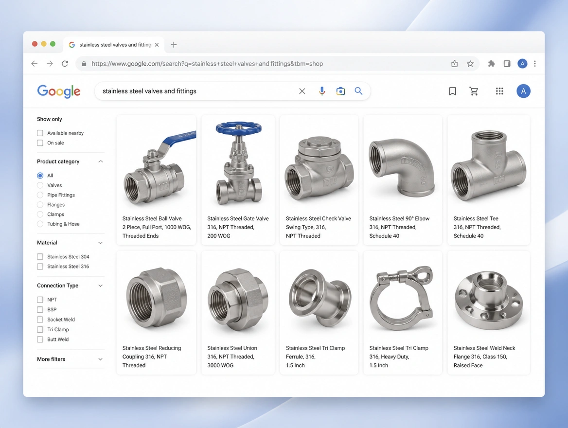This screenshot has width=568, height=428.
Task: Select the Pipe Fittings category
Action: click(x=40, y=195)
